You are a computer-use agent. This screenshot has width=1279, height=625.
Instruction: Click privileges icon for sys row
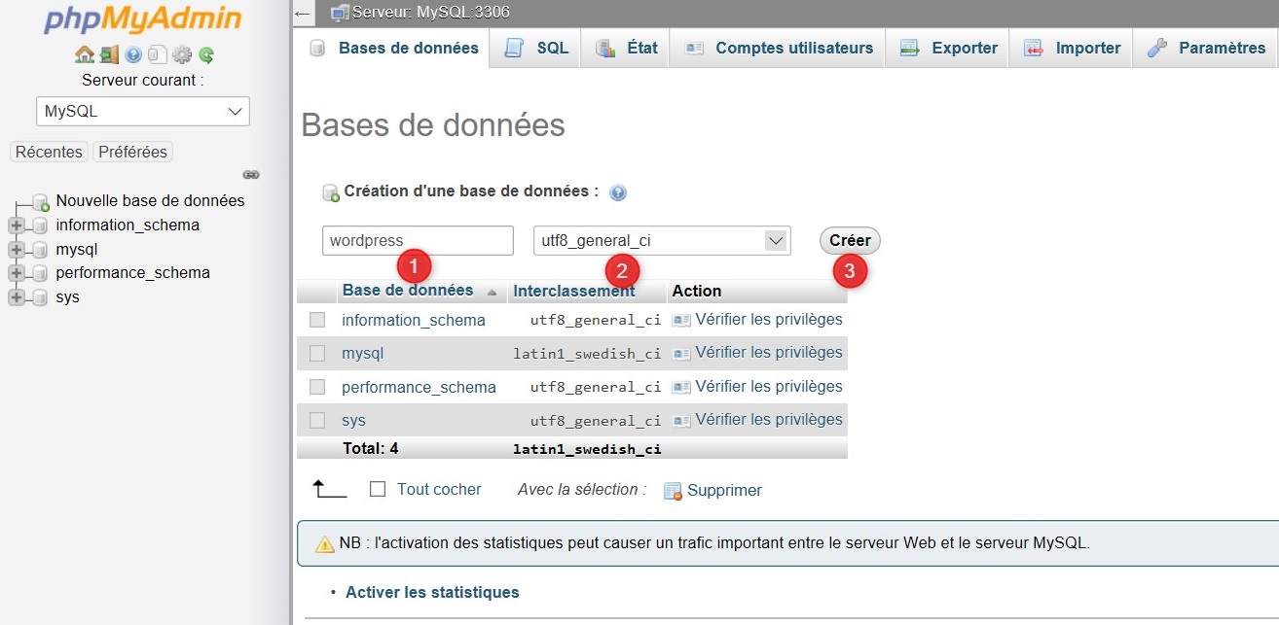[681, 420]
